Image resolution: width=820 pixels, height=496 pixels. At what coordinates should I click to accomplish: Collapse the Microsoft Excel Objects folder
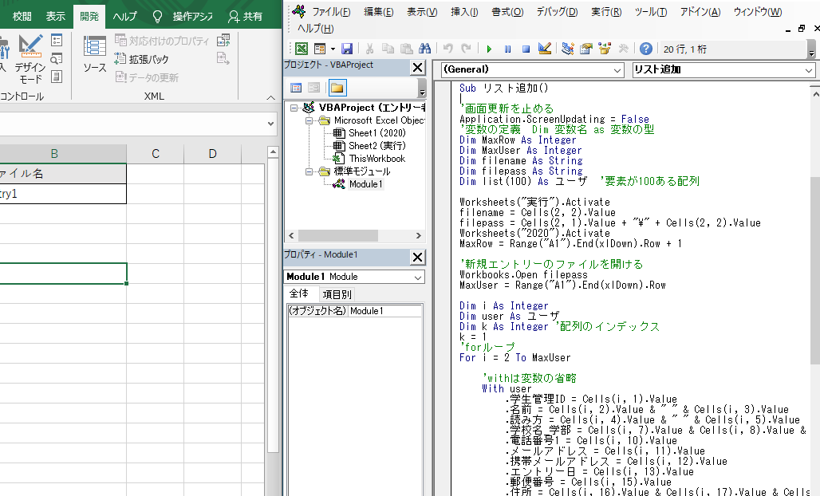tap(309, 120)
